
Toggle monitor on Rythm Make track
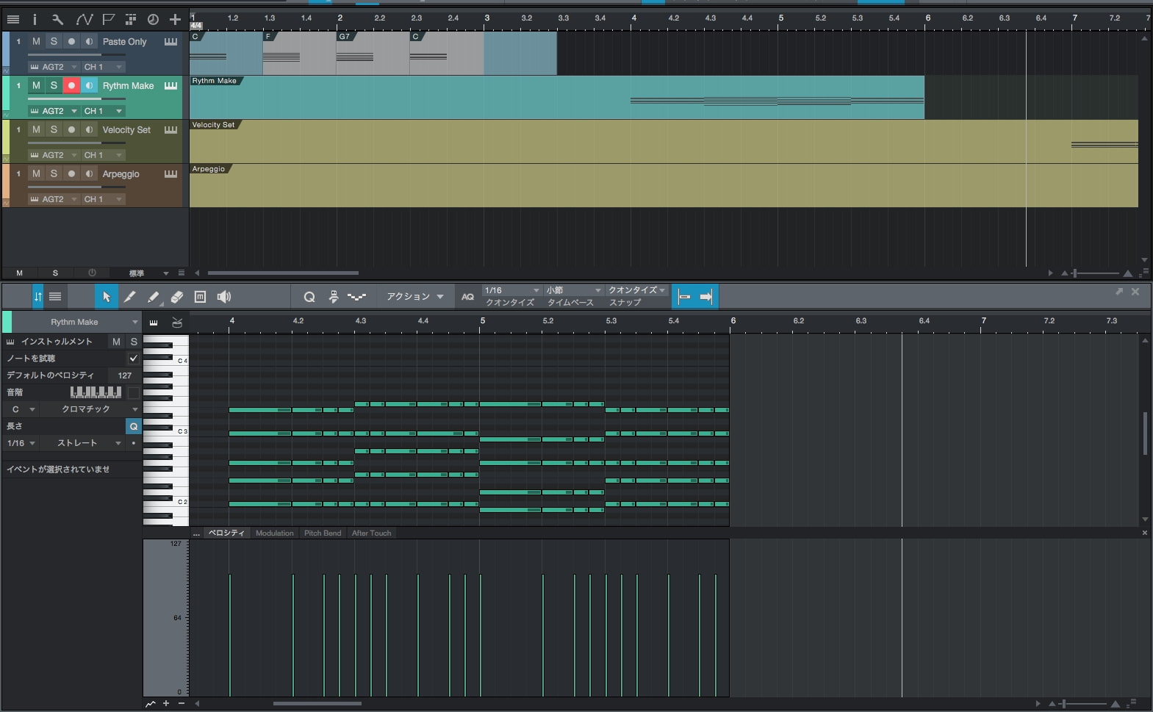point(89,86)
